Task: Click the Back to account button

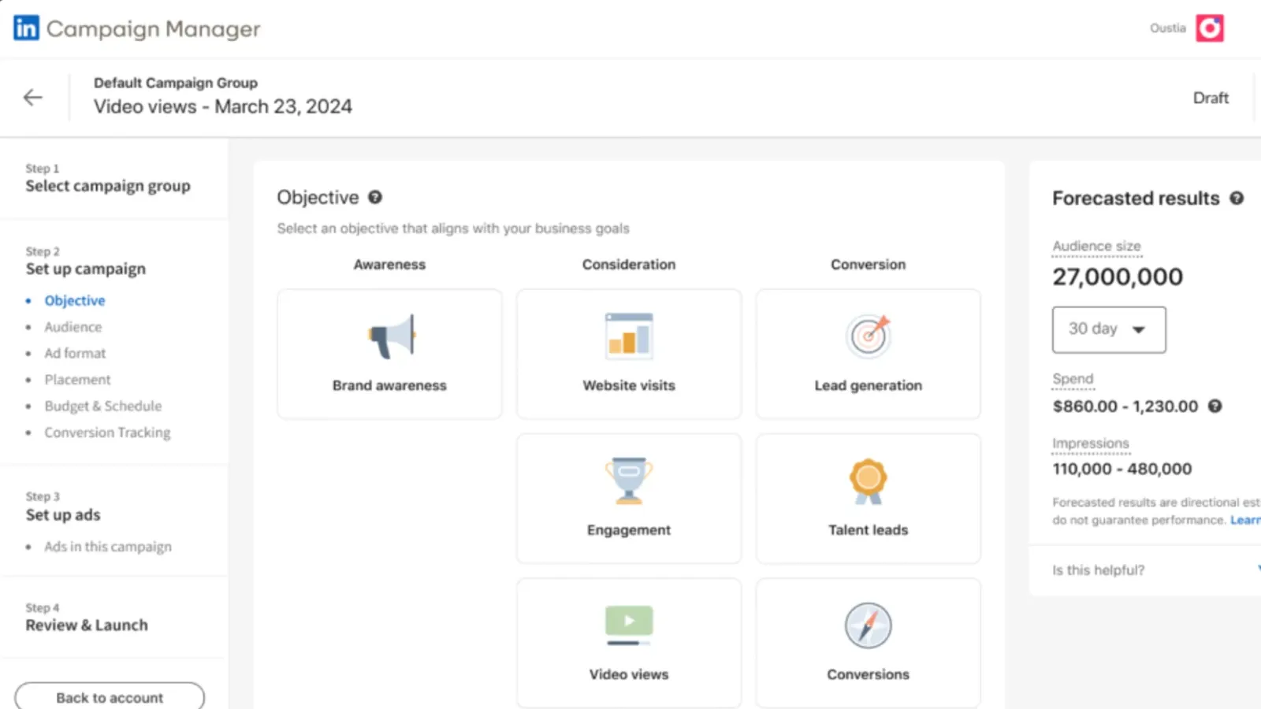Action: [110, 697]
